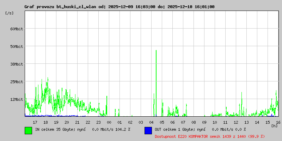This screenshot has width=282, height=141.
Task: Click the x-axis hour label '14'
Action: pyautogui.click(x=257, y=122)
